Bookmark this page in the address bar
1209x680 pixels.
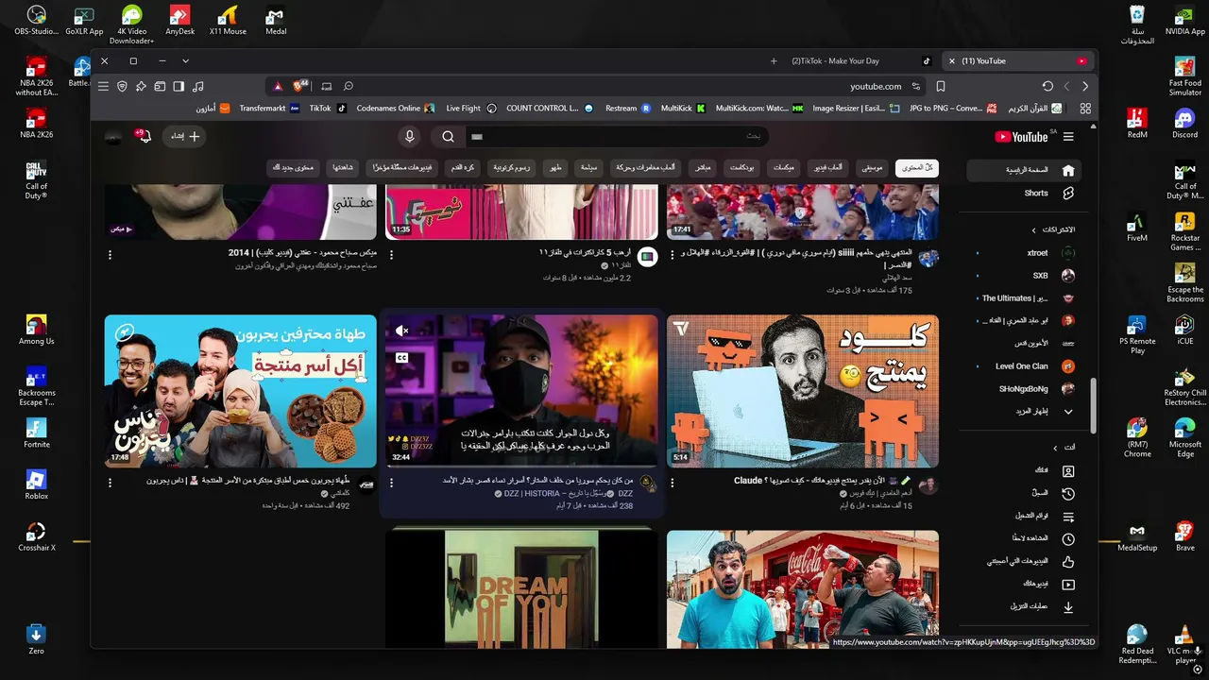click(941, 86)
